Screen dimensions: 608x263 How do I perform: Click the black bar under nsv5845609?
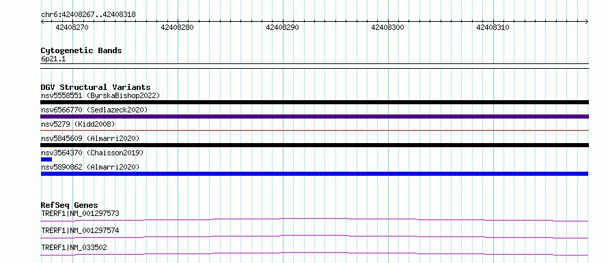pos(314,145)
